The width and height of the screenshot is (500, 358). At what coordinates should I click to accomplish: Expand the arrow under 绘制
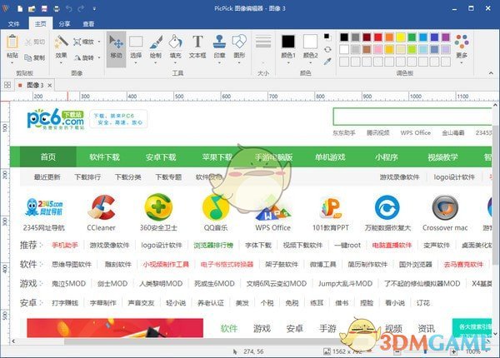(156, 62)
